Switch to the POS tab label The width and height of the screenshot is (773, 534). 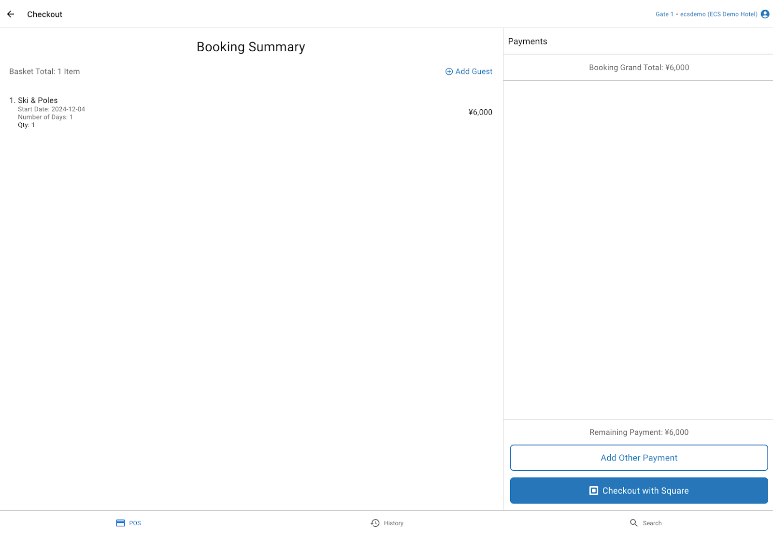[135, 523]
